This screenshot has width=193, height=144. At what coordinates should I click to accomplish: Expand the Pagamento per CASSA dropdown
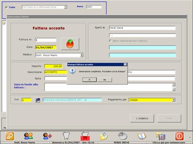tap(173, 100)
